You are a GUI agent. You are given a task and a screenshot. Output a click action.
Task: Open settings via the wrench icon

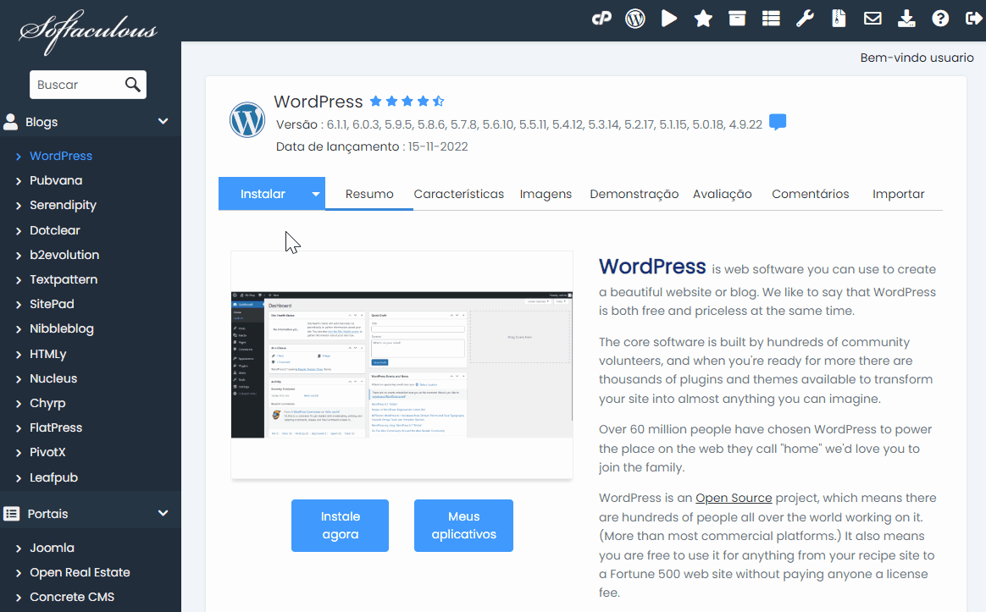coord(805,19)
